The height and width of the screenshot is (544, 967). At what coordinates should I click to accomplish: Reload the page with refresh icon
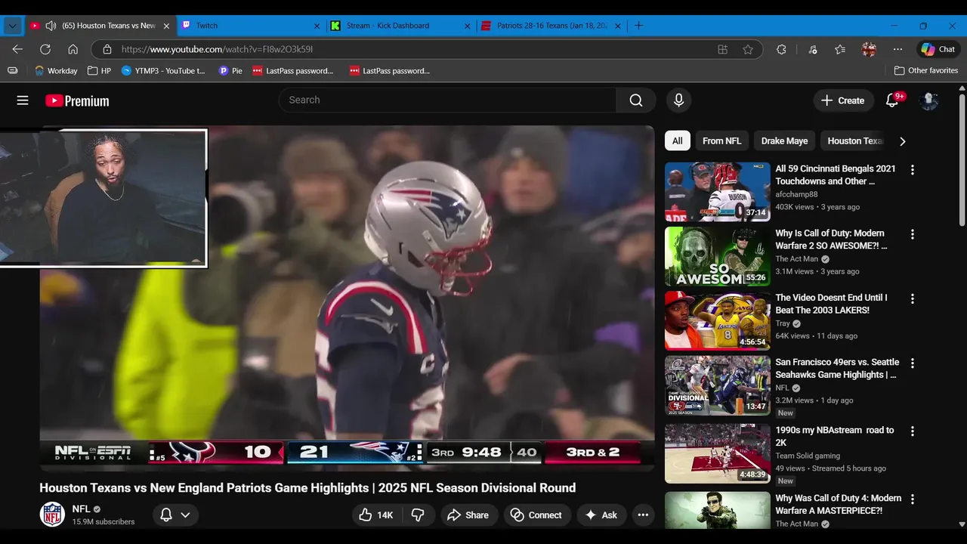click(45, 49)
